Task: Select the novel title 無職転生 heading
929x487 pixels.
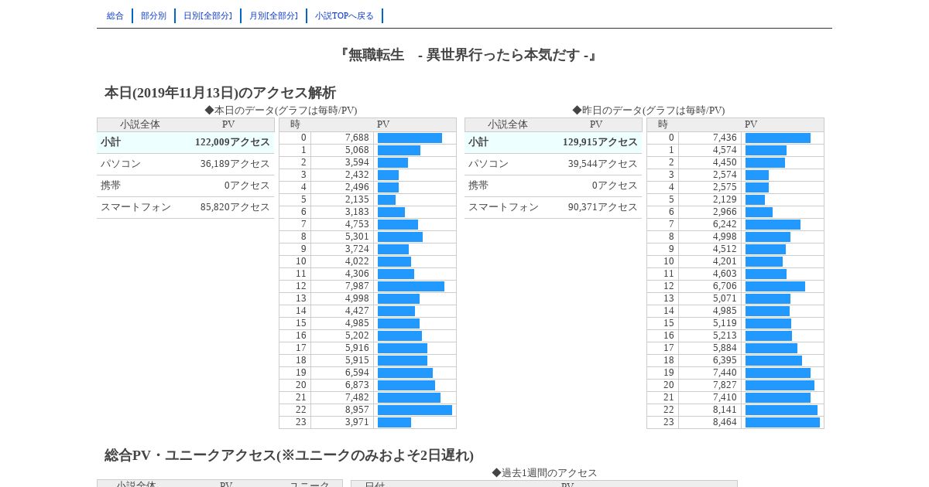Action: pos(464,55)
